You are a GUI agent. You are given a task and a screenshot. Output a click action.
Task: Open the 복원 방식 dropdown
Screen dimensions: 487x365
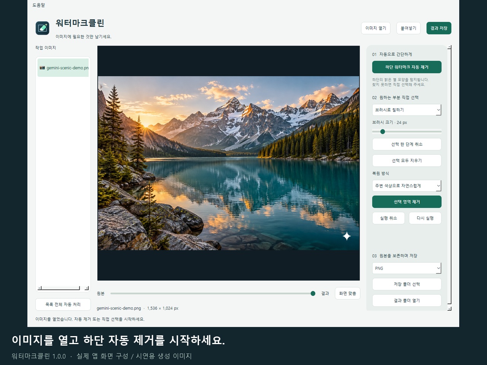[x=407, y=186]
